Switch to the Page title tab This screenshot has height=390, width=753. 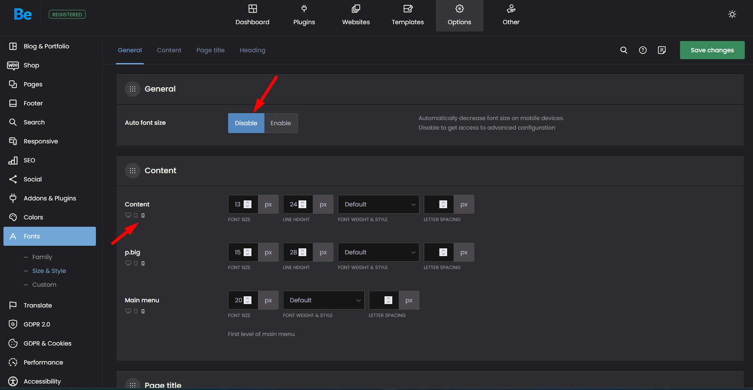pos(210,50)
